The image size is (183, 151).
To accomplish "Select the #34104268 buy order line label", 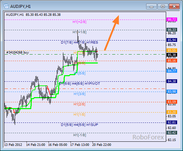I will tap(18, 53).
